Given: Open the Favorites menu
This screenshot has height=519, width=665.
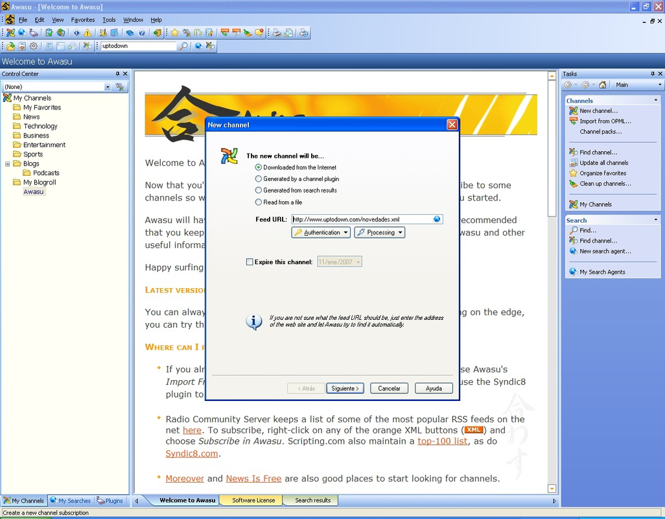Looking at the screenshot, I should click(x=83, y=20).
